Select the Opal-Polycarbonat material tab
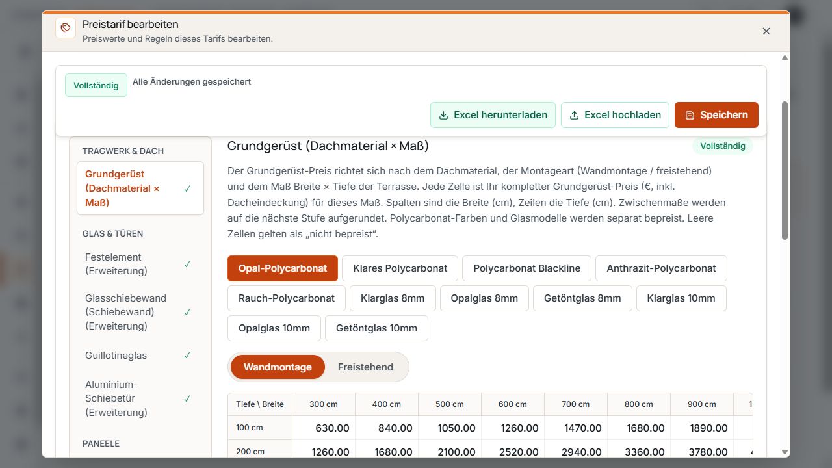832x468 pixels. (x=283, y=268)
